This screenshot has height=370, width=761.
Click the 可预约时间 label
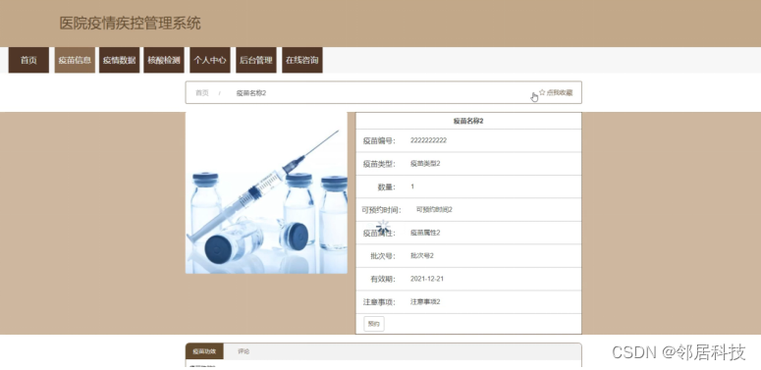pos(381,210)
